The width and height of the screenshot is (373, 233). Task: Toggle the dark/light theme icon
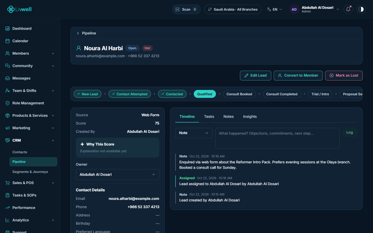pos(361,9)
